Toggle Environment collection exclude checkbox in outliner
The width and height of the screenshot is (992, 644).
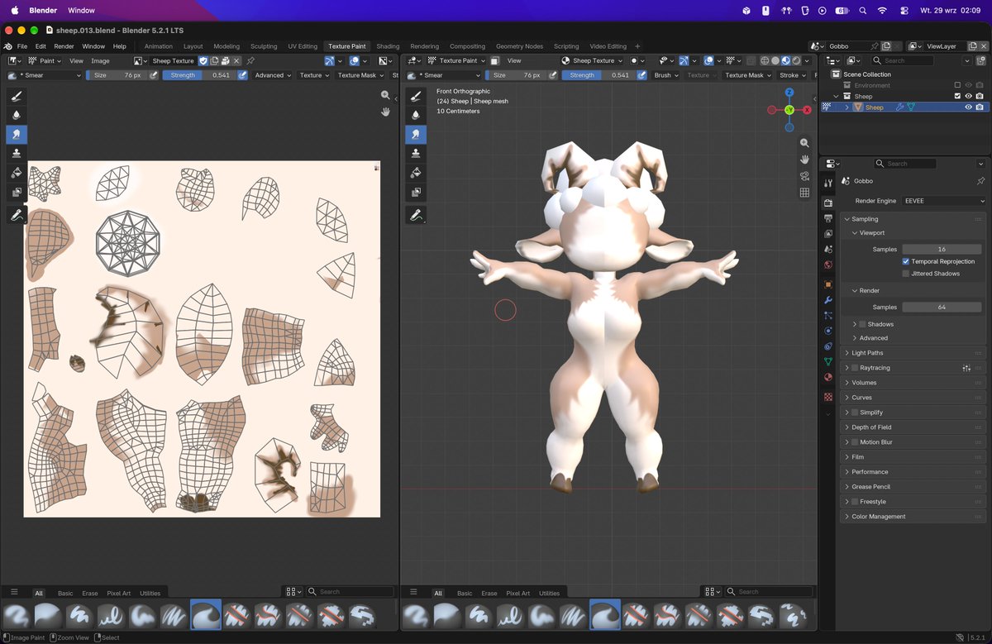[957, 85]
